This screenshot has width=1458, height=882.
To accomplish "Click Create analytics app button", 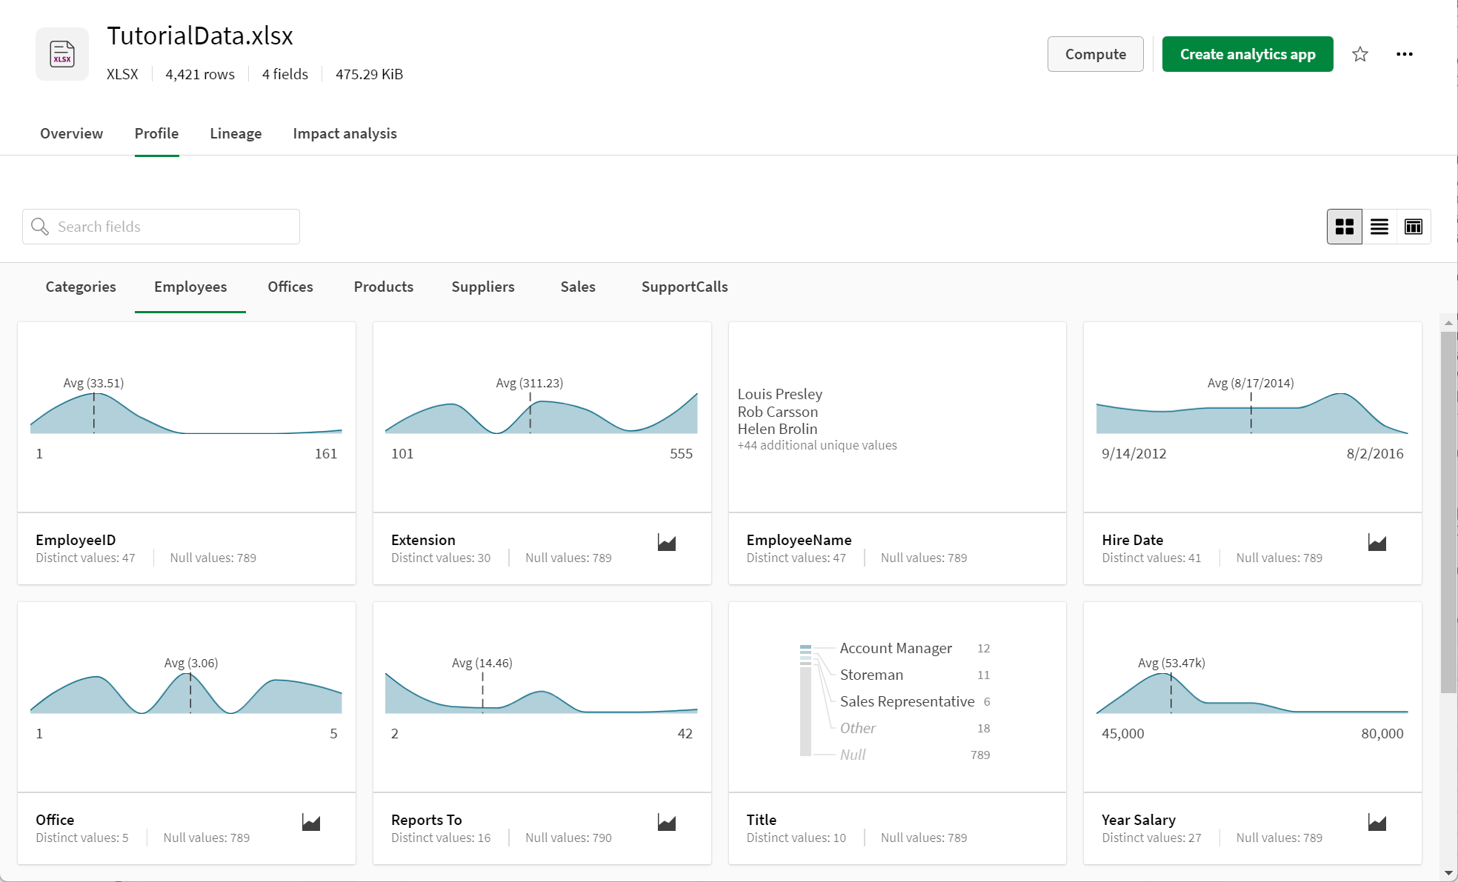I will tap(1247, 53).
